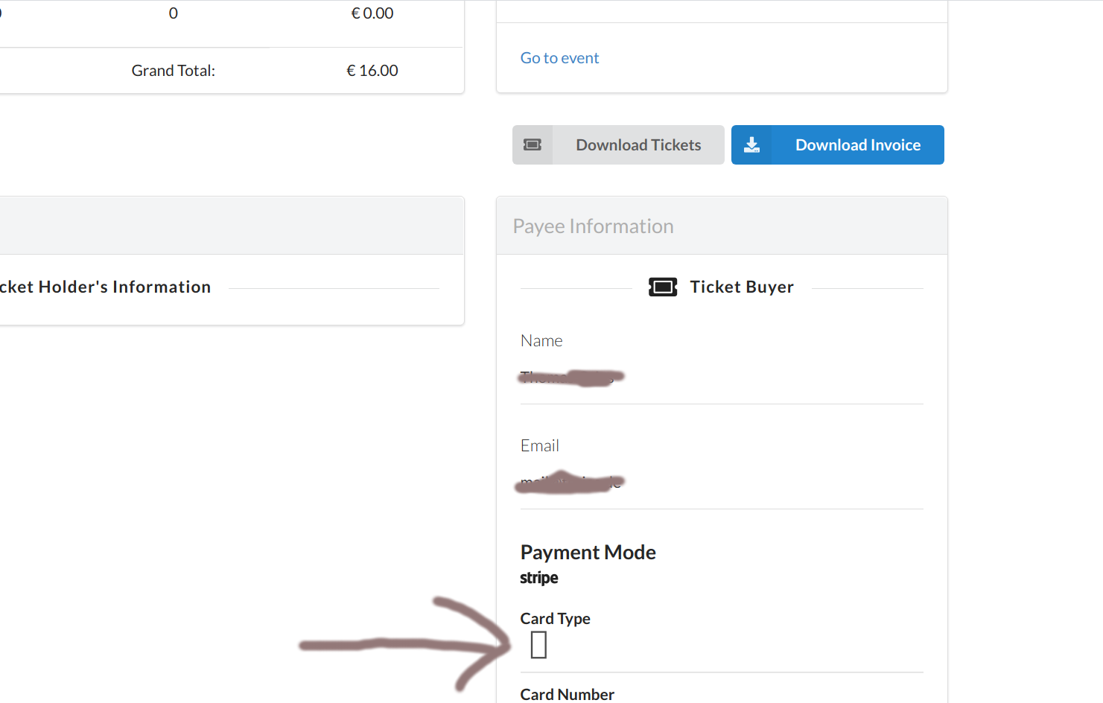Select the Email field label
The image size is (1103, 703).
click(540, 445)
